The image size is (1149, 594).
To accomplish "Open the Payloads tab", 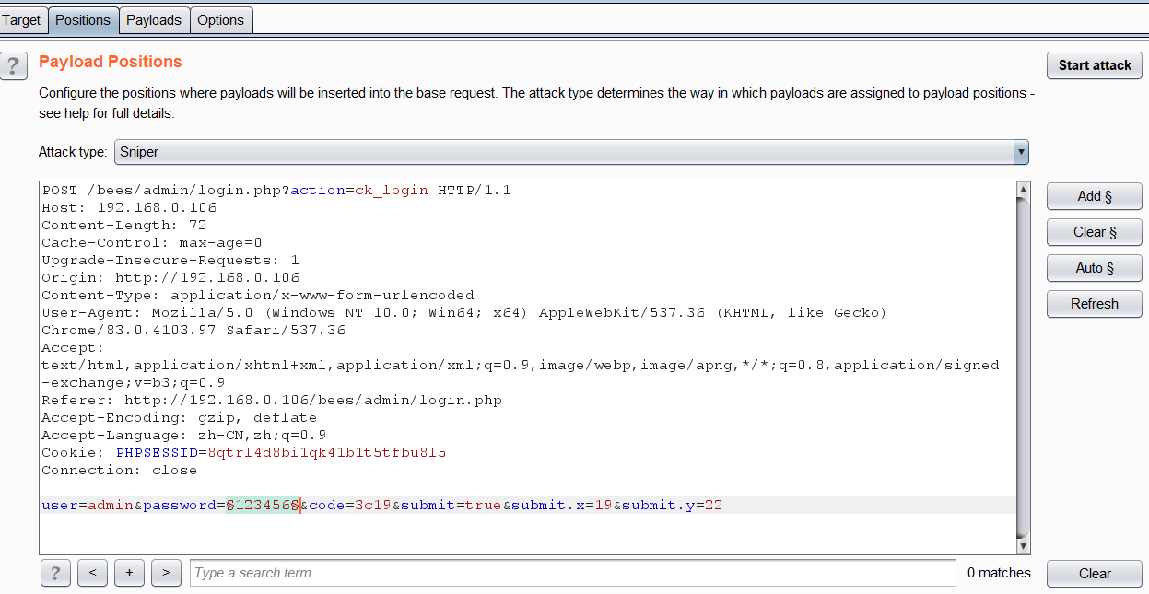I will (154, 20).
